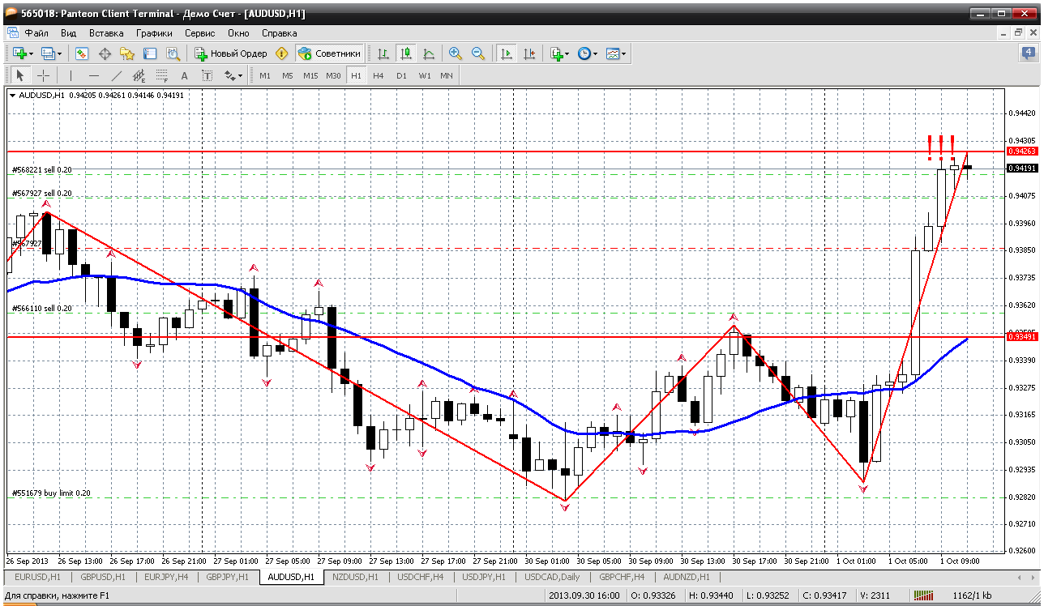The height and width of the screenshot is (606, 1044).
Task: Switch timeframe to M1
Action: coord(265,75)
